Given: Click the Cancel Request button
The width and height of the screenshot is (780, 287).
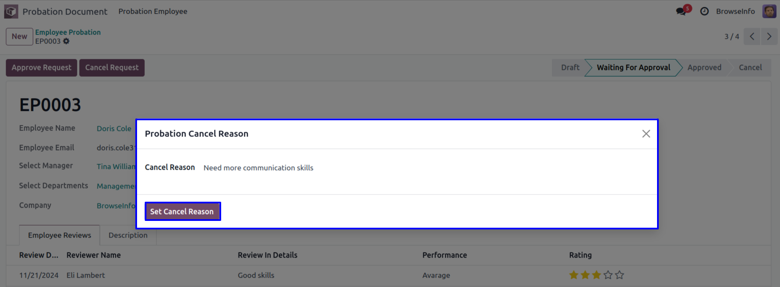Looking at the screenshot, I should click(112, 68).
